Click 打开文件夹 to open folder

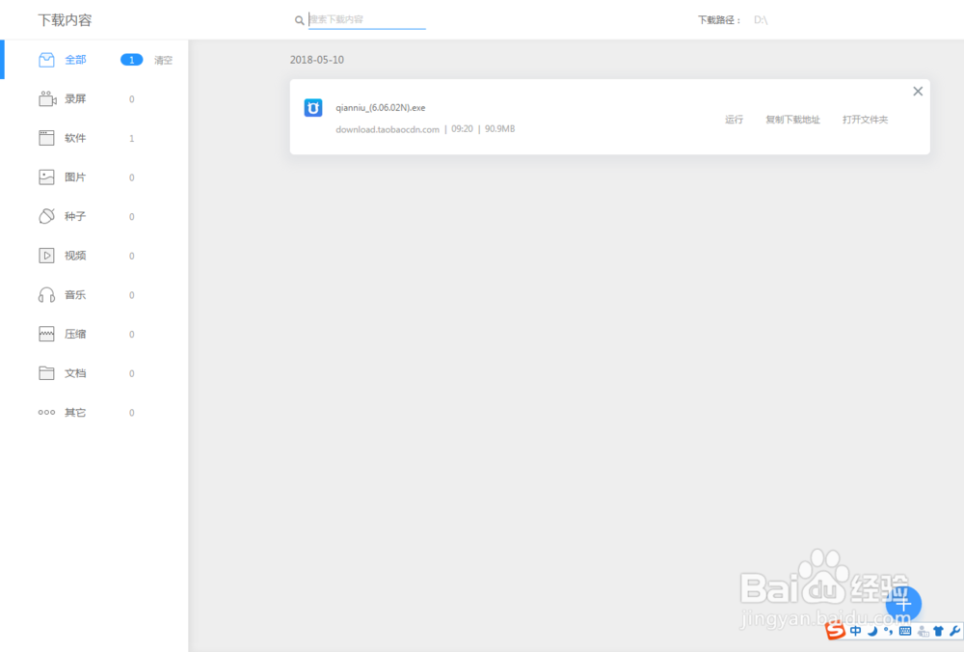coord(865,120)
